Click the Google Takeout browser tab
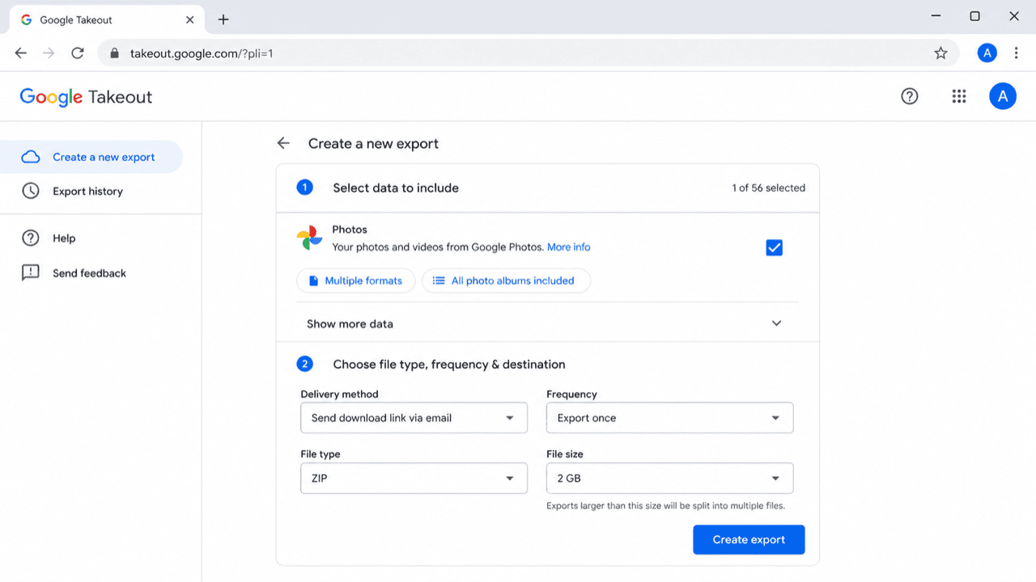The width and height of the screenshot is (1036, 582). pos(105,19)
